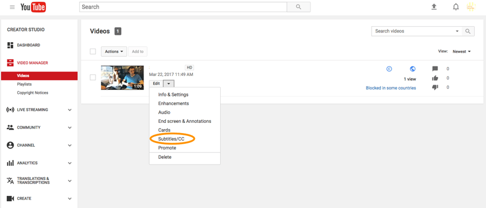Expand the Create section chevron
The height and width of the screenshot is (208, 486).
click(70, 198)
